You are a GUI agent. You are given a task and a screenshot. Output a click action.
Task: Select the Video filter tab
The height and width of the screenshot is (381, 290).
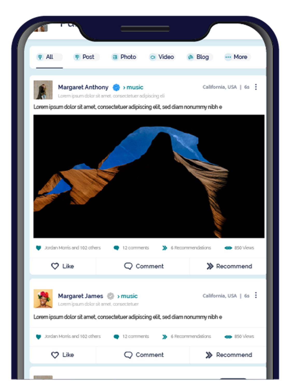point(162,57)
